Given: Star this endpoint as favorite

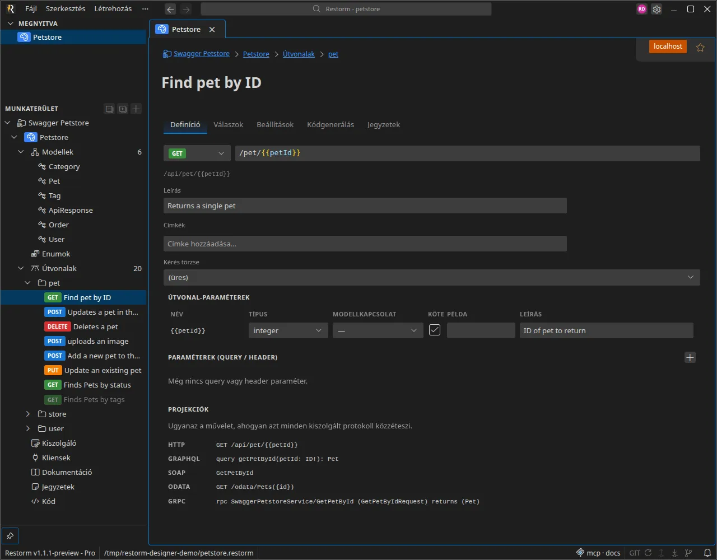Looking at the screenshot, I should 700,48.
